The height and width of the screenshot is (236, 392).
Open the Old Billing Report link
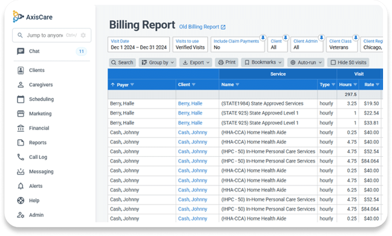point(200,27)
